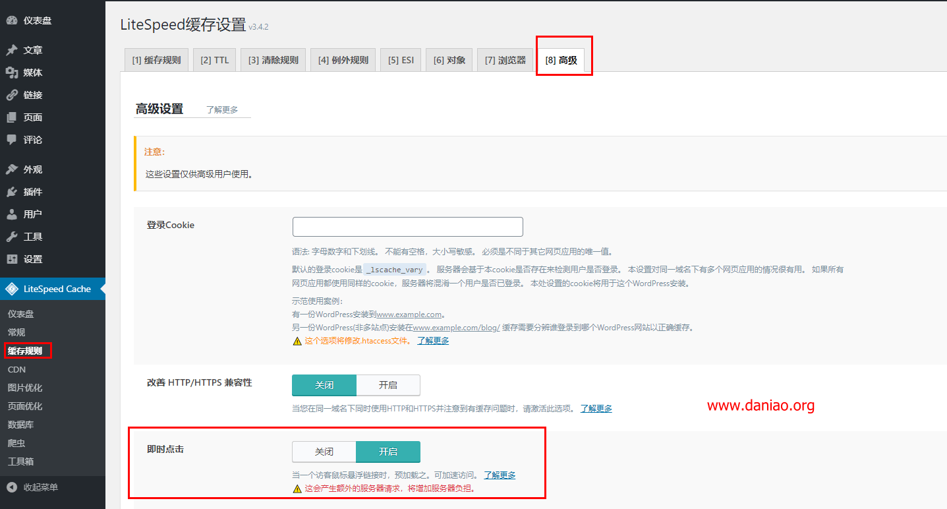Switch to the [4] 例外规则 tab
Image resolution: width=947 pixels, height=509 pixels.
tap(343, 60)
